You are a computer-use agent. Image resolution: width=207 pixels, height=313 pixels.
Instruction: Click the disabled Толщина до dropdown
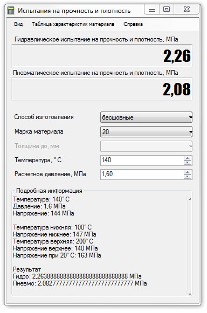pos(146,147)
